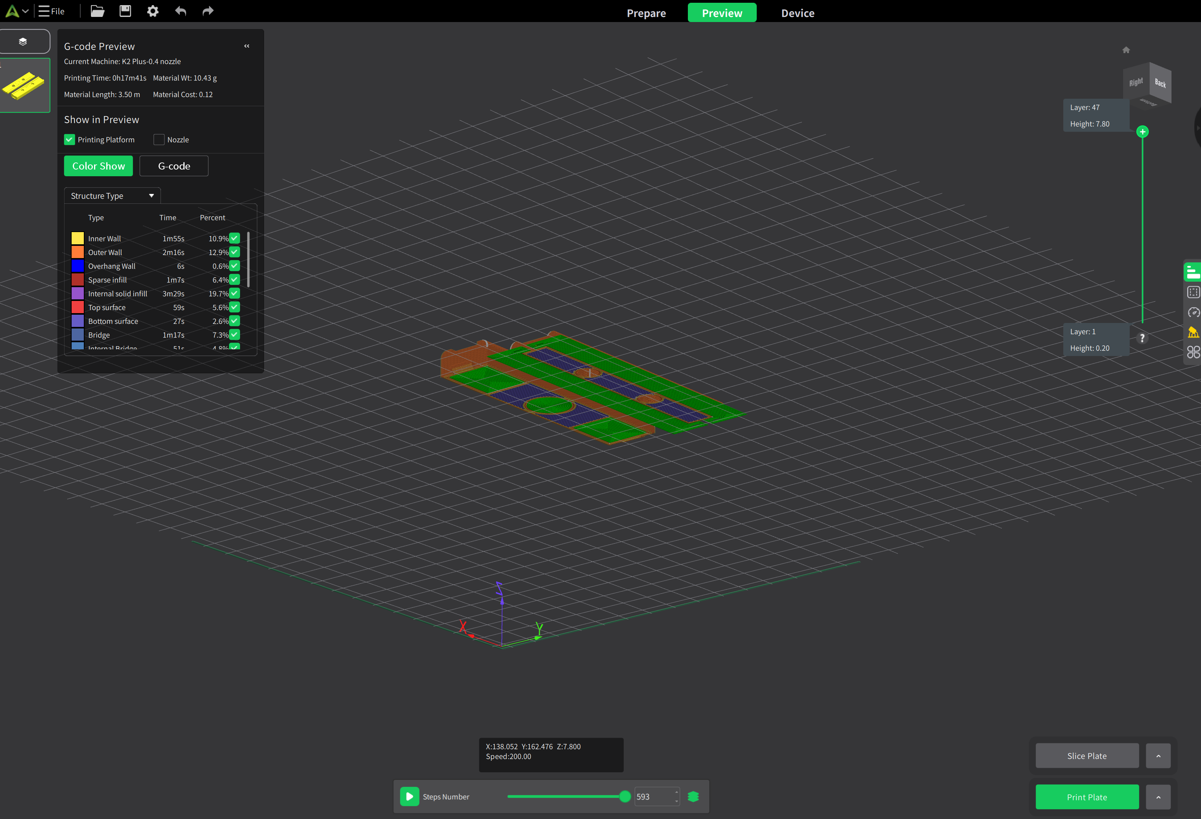Click the save disk icon
Image resolution: width=1201 pixels, height=819 pixels.
coord(125,11)
